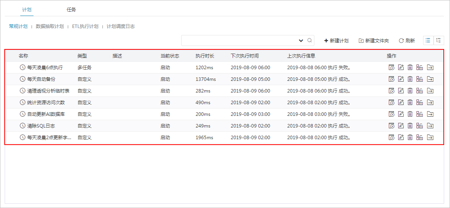Edit the 每天自动备份 plan
The width and height of the screenshot is (450, 208).
point(401,79)
